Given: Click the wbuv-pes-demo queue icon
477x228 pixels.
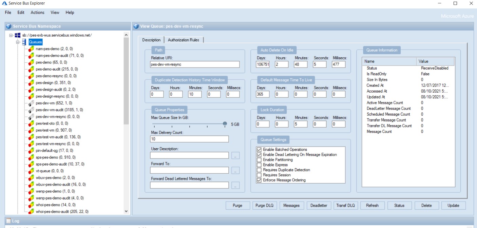Looking at the screenshot, I should (x=31, y=178).
